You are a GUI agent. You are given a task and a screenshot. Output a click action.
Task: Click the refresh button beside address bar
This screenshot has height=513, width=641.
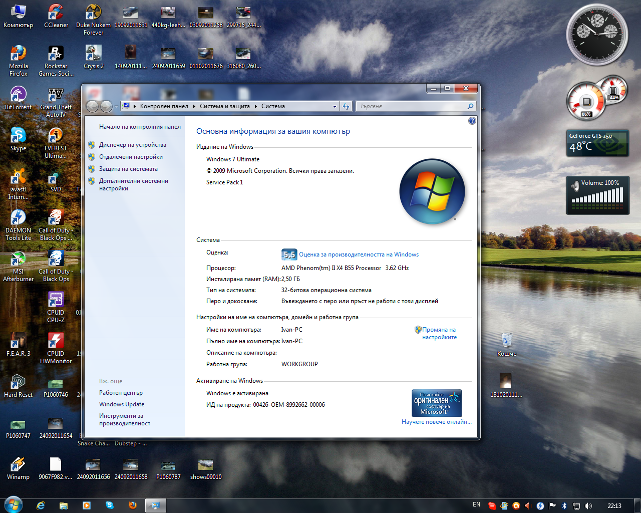tap(346, 106)
